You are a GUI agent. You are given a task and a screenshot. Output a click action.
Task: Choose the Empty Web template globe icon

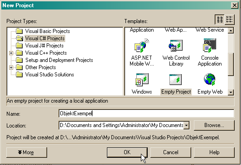point(210,80)
